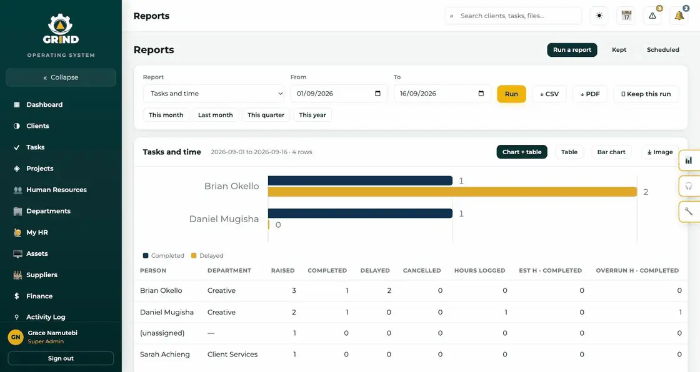The height and width of the screenshot is (372, 700).
Task: Sort by PERSON column header
Action: pyautogui.click(x=153, y=271)
